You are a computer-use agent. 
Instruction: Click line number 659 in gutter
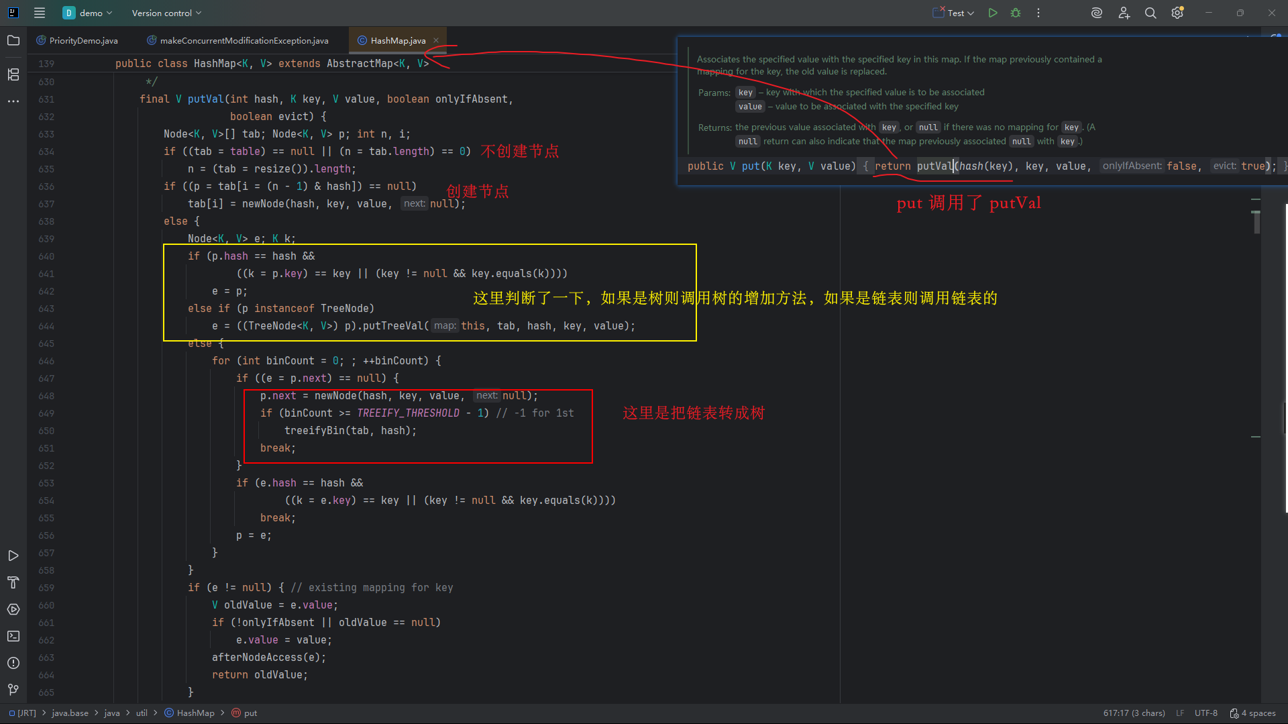[46, 588]
